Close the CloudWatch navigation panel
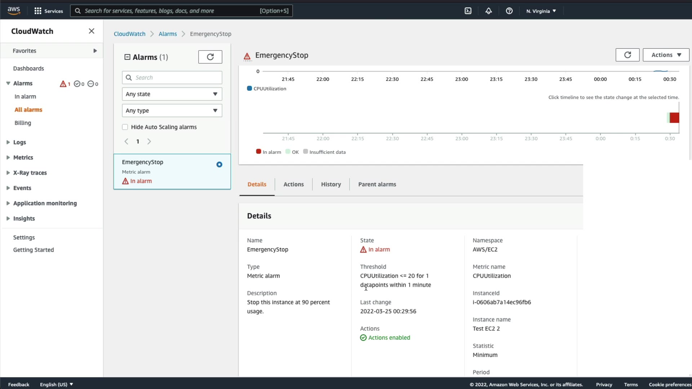This screenshot has width=692, height=389. pyautogui.click(x=92, y=31)
